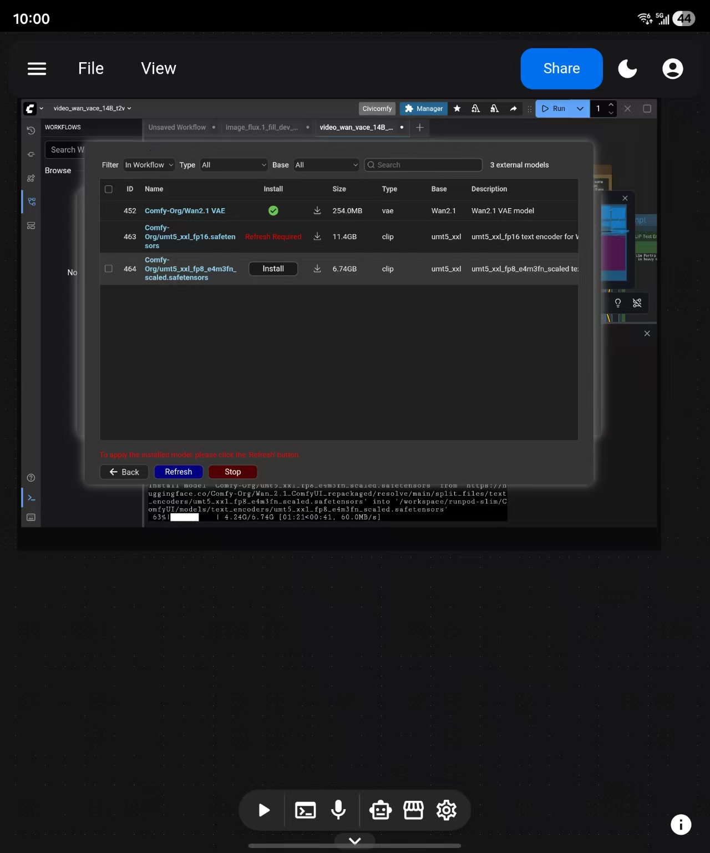Open the umt5_xxl_fp16.safetensors link
Image resolution: width=710 pixels, height=853 pixels.
tap(190, 237)
